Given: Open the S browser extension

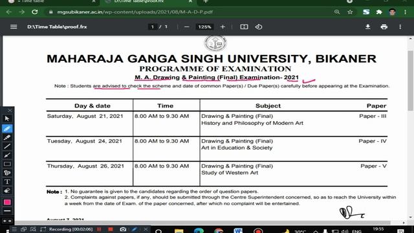Looking at the screenshot, I should tap(366, 12).
